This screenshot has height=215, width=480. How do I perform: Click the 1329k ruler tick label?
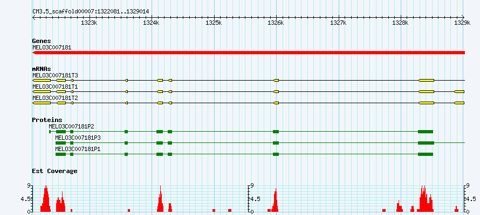click(x=463, y=22)
